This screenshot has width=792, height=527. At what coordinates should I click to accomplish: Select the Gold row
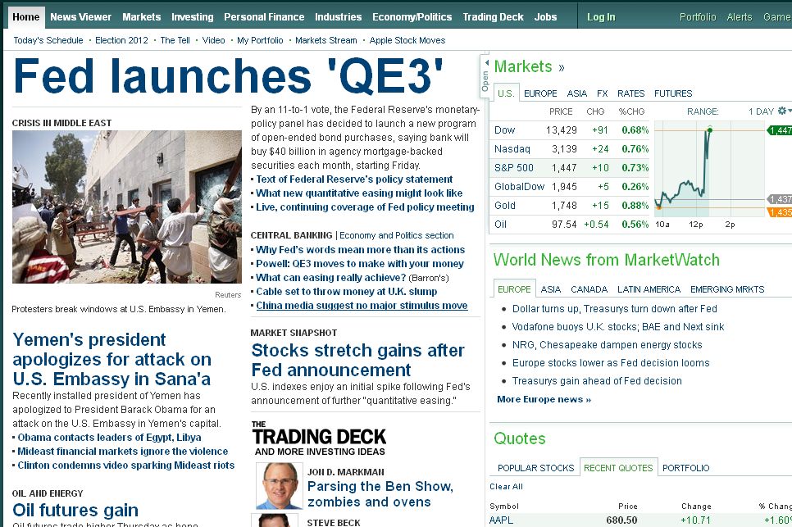tap(571, 206)
